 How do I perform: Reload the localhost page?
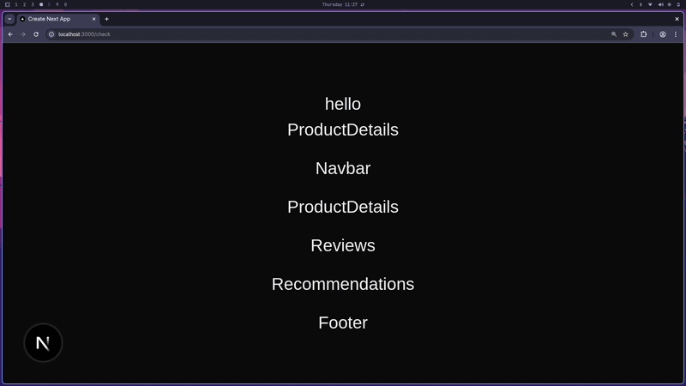tap(36, 34)
